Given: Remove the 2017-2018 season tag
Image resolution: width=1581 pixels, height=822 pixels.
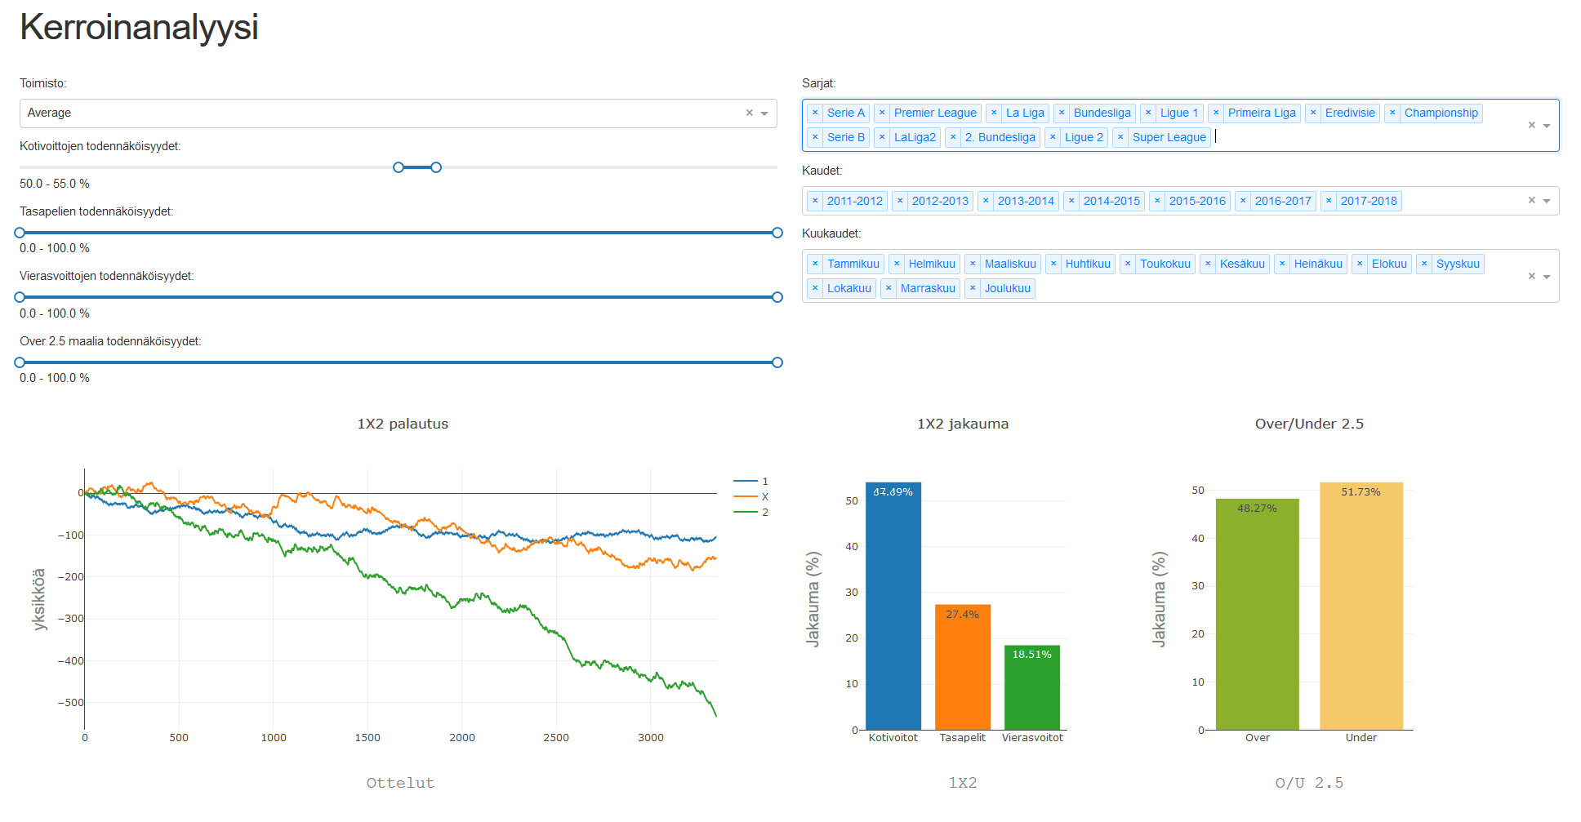Looking at the screenshot, I should [x=1329, y=201].
